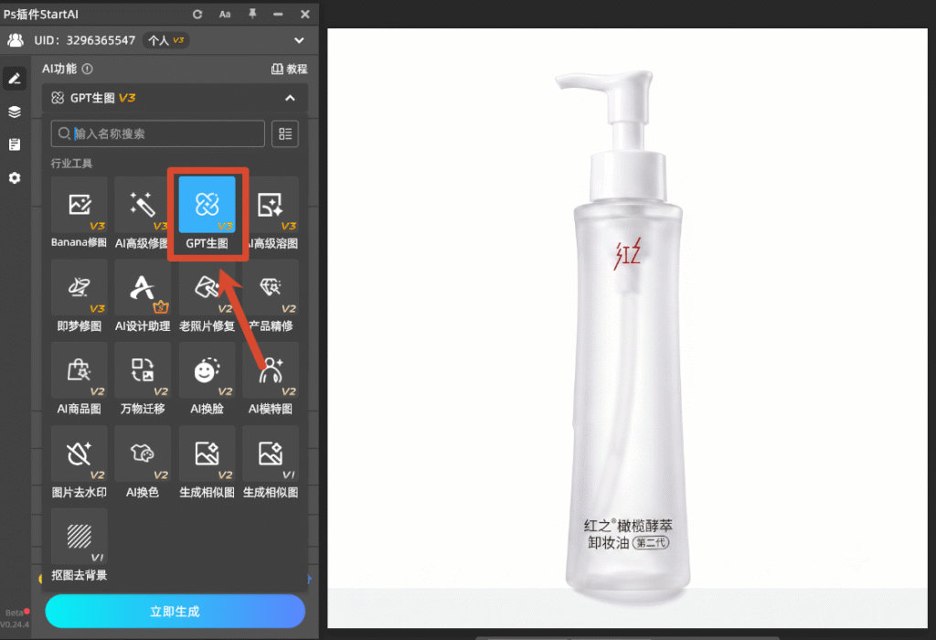
Task: Open the records clipboard sidebar tab
Action: click(15, 144)
